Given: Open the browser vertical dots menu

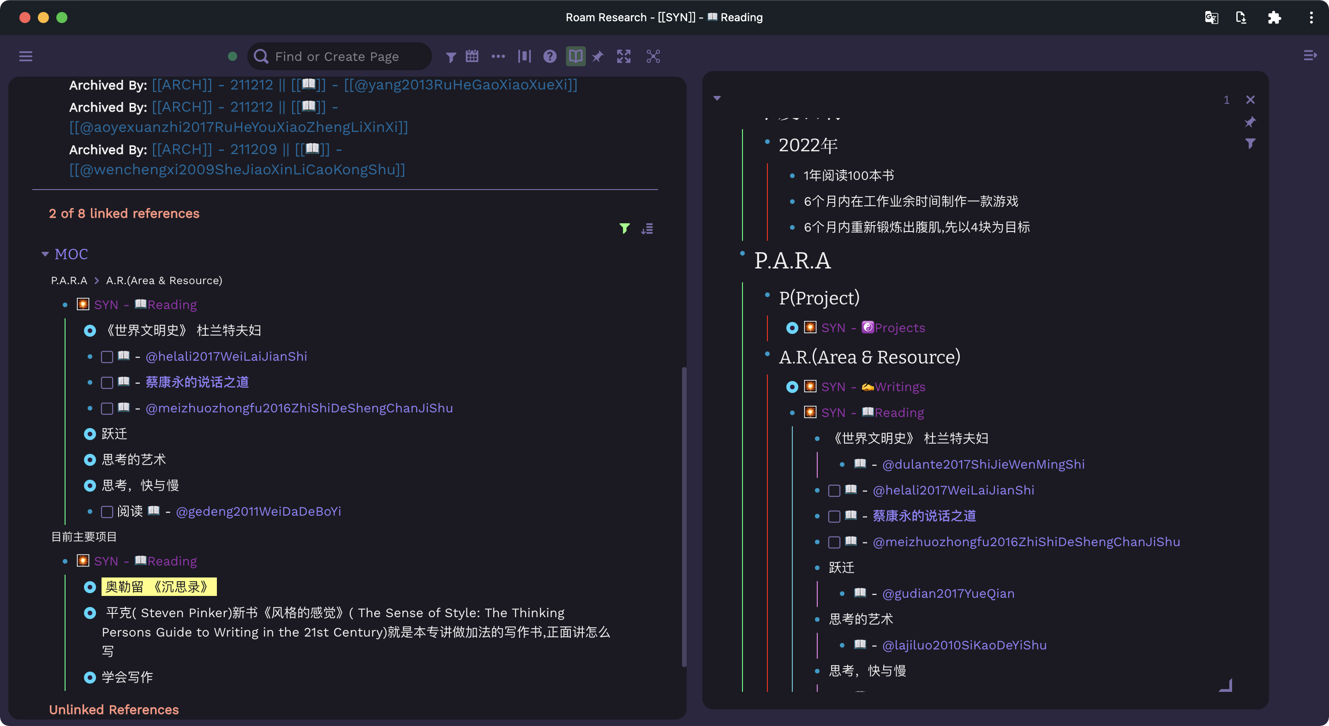Looking at the screenshot, I should (x=1311, y=18).
